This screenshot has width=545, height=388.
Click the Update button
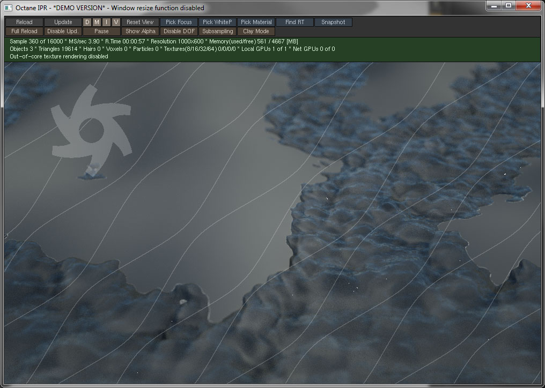pyautogui.click(x=63, y=22)
